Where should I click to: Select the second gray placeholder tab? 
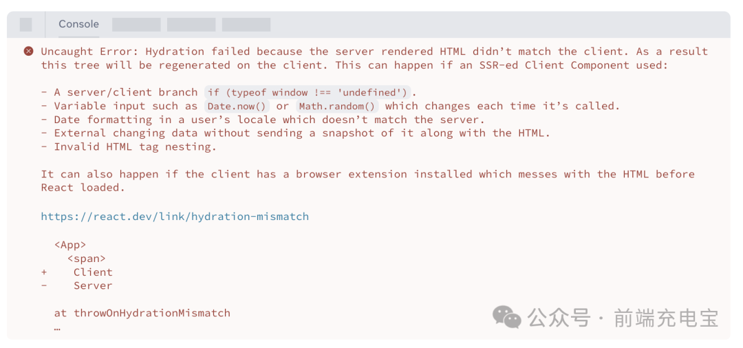point(191,25)
